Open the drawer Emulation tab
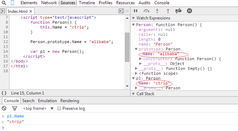Image resolution: width=238 pixels, height=131 pixels. click(47, 101)
